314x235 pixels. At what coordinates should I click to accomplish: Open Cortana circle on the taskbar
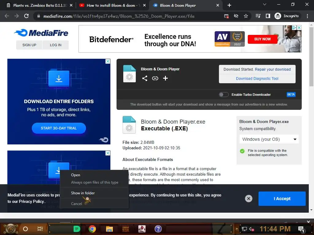(x=25, y=229)
